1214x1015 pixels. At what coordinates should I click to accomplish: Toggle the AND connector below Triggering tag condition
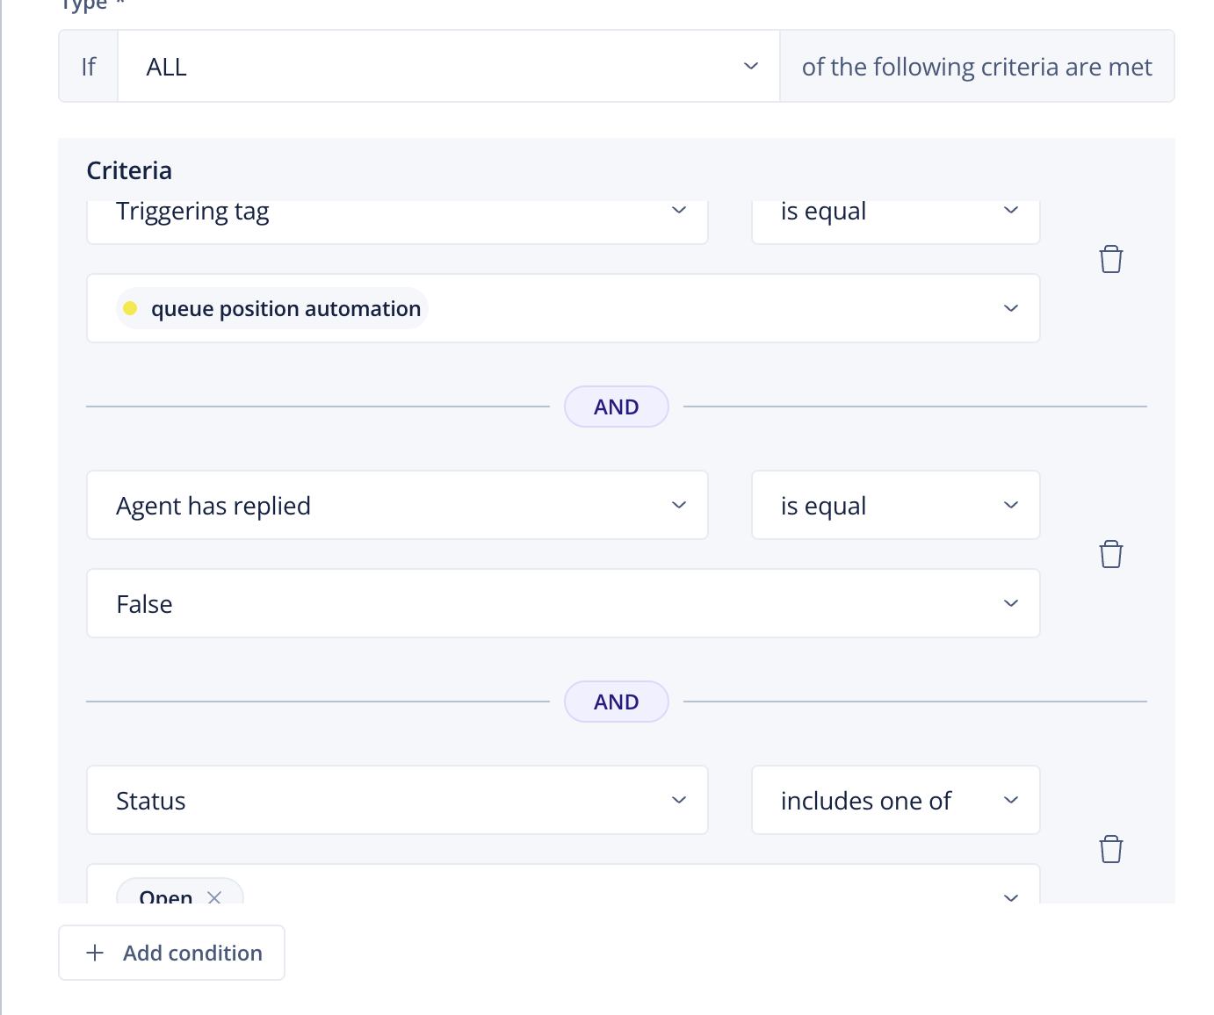coord(616,407)
